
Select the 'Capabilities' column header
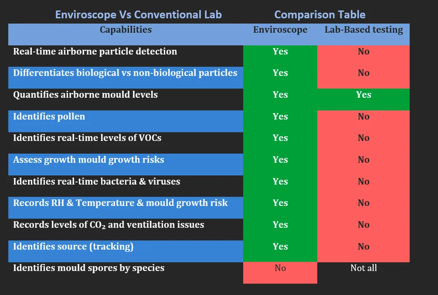pos(126,30)
